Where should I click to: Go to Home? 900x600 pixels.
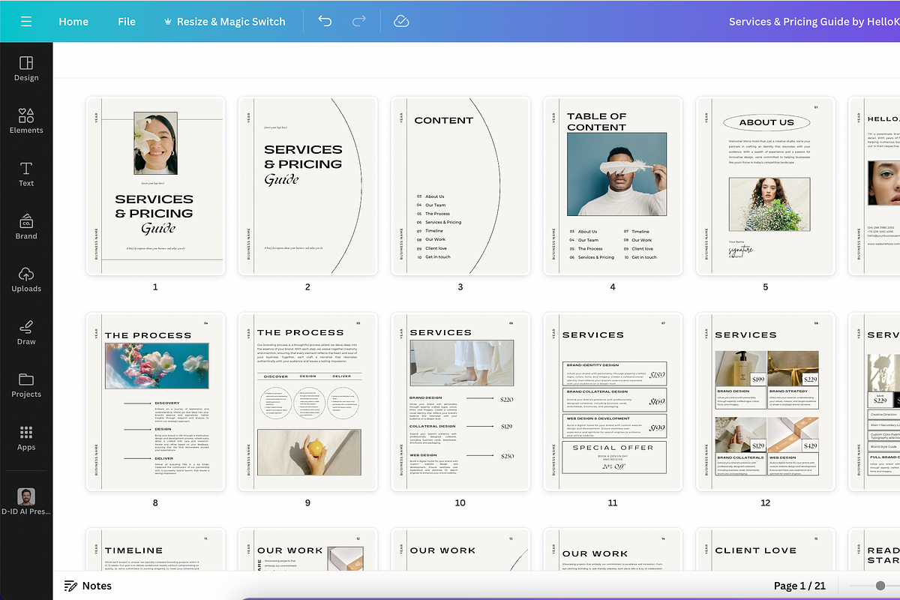(x=73, y=21)
